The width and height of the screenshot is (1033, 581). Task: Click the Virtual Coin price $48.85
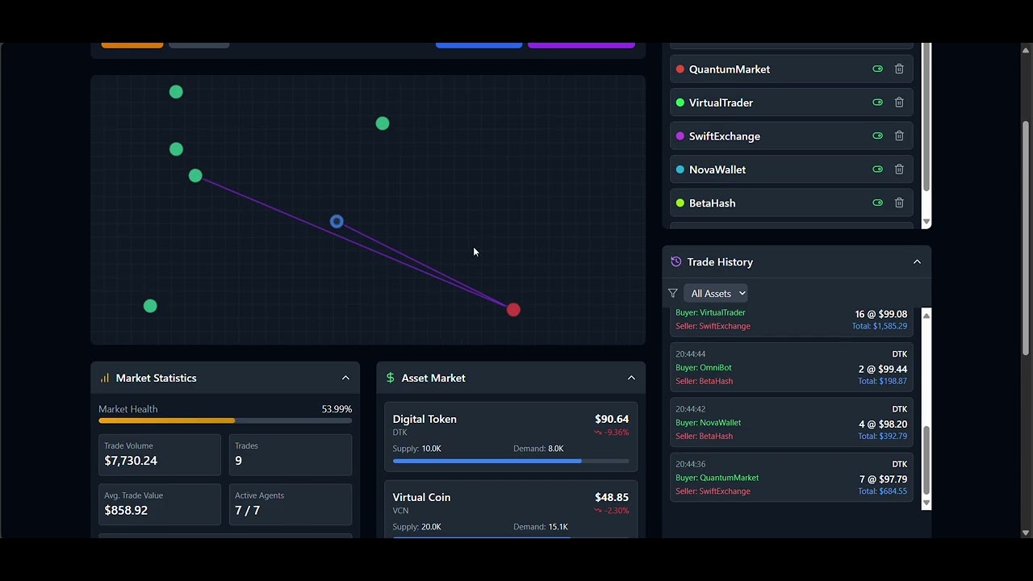[x=612, y=497]
